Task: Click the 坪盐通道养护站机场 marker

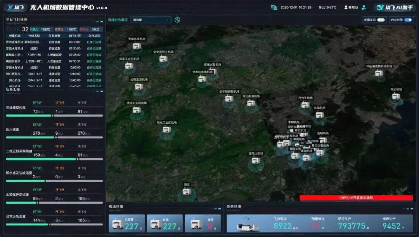Action: click(379, 73)
